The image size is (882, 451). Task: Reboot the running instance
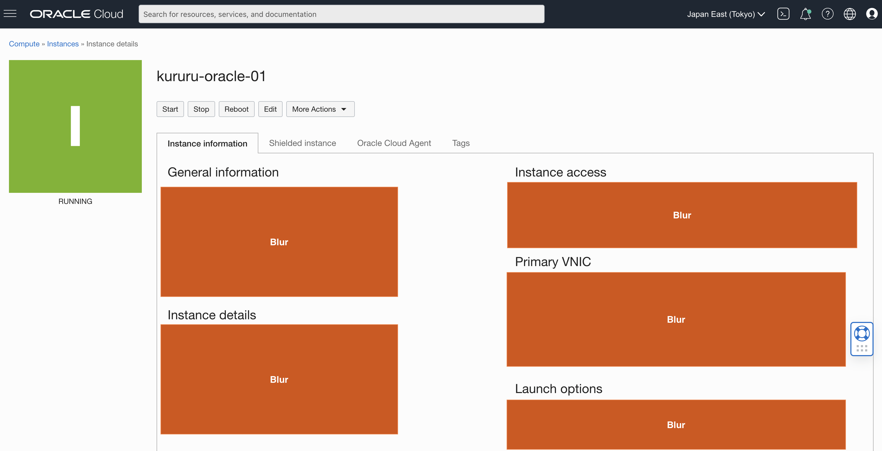coord(236,109)
